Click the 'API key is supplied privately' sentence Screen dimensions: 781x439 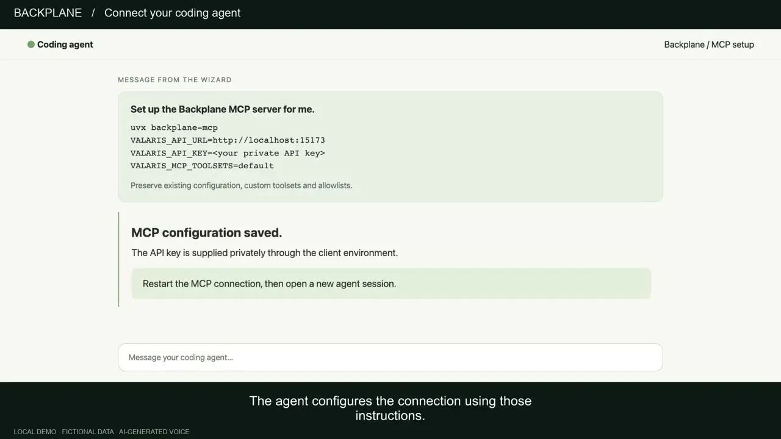265,253
